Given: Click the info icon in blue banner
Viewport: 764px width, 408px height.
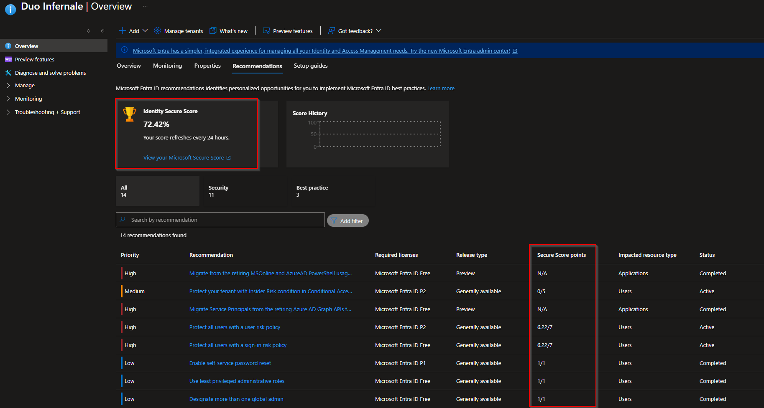Looking at the screenshot, I should tap(124, 50).
